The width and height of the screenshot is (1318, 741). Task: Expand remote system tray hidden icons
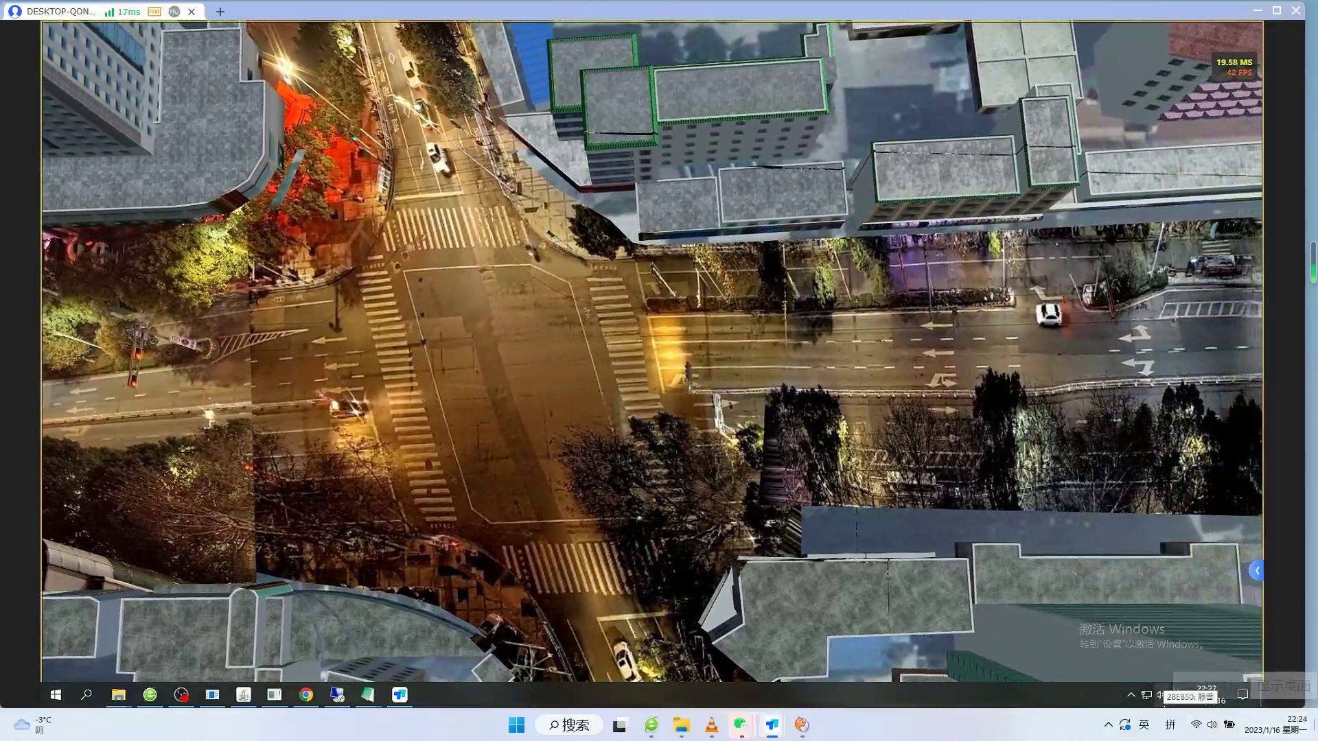[1131, 695]
